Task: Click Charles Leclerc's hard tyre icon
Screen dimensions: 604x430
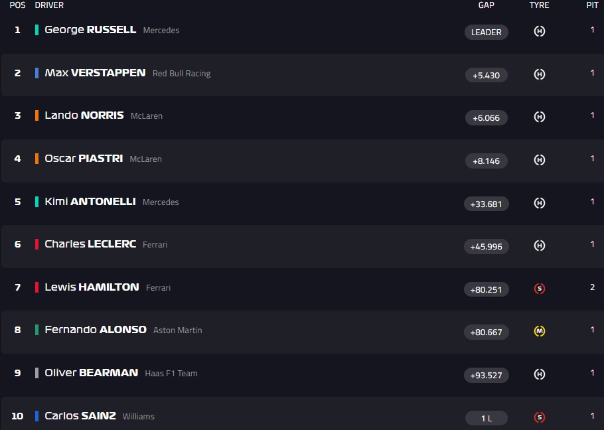Action: 540,246
